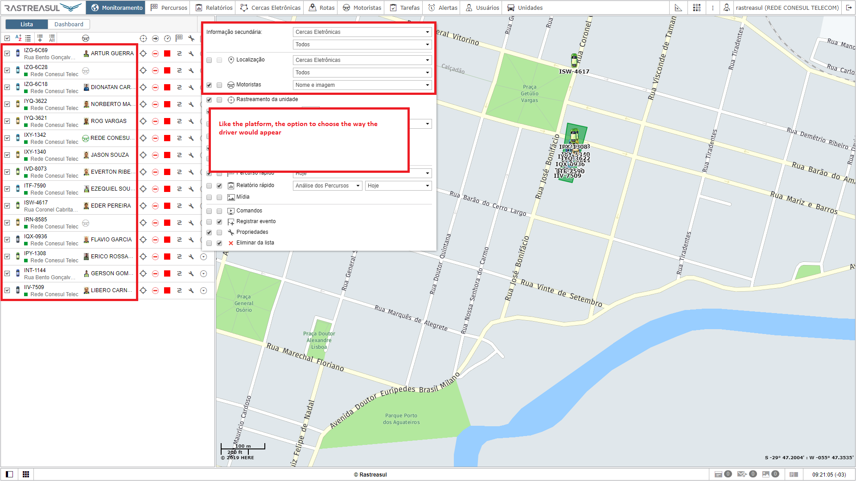Open wrench properties for IYQ-3622
The image size is (856, 481).
191,104
